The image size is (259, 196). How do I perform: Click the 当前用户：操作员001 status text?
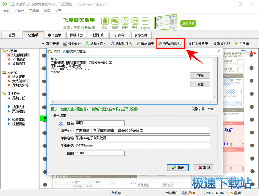(x=181, y=193)
